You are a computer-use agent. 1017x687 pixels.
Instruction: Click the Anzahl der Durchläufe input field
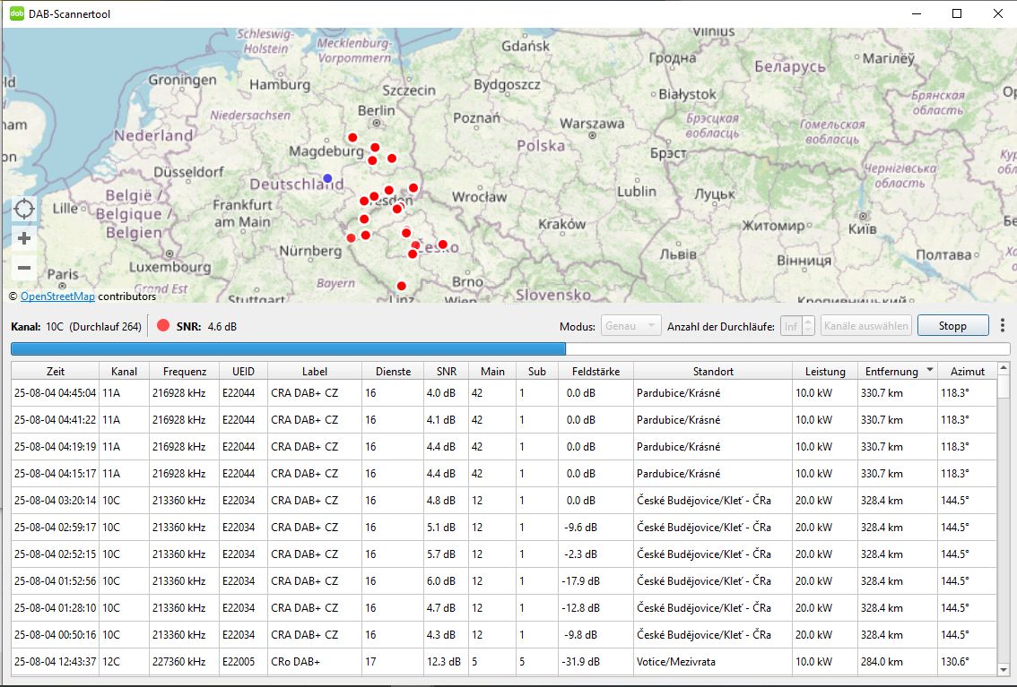click(x=790, y=326)
